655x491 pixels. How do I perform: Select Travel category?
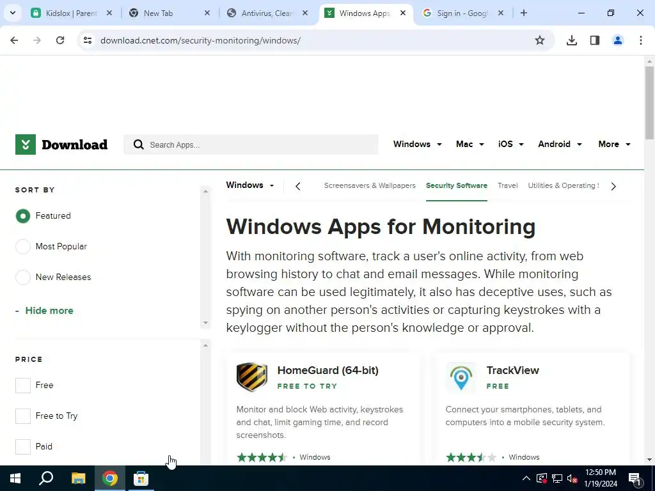(x=507, y=185)
